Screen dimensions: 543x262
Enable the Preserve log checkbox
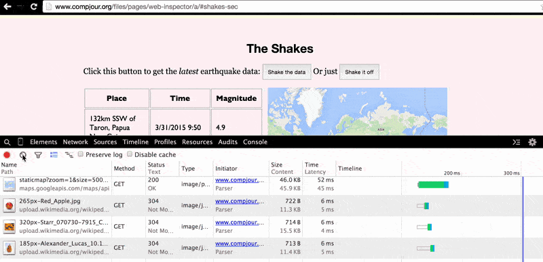pyautogui.click(x=81, y=154)
